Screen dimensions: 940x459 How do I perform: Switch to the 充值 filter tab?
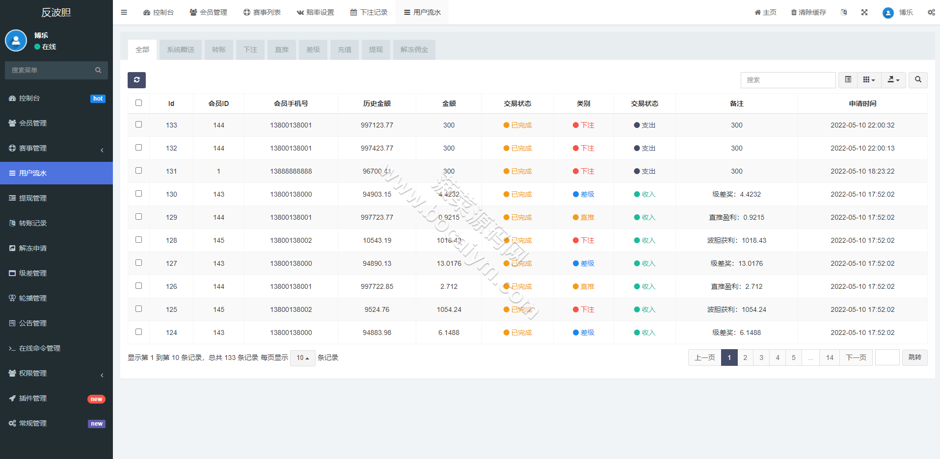coord(345,50)
